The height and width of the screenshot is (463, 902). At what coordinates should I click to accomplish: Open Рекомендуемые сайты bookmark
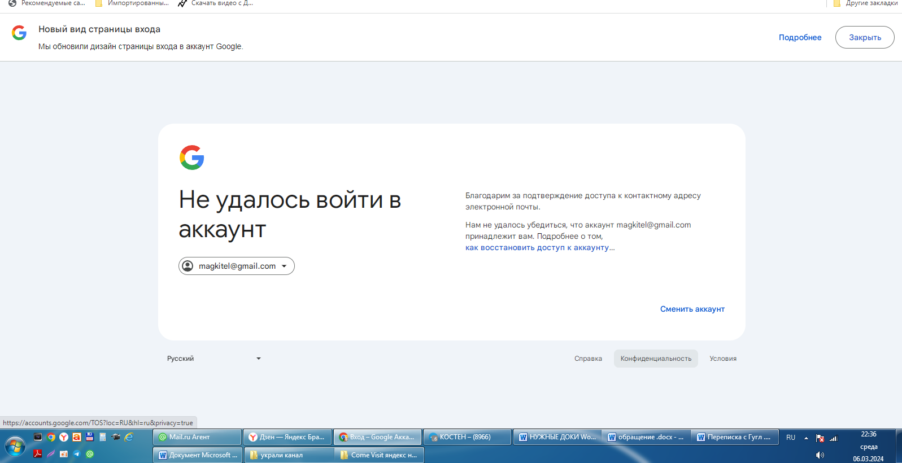(47, 3)
